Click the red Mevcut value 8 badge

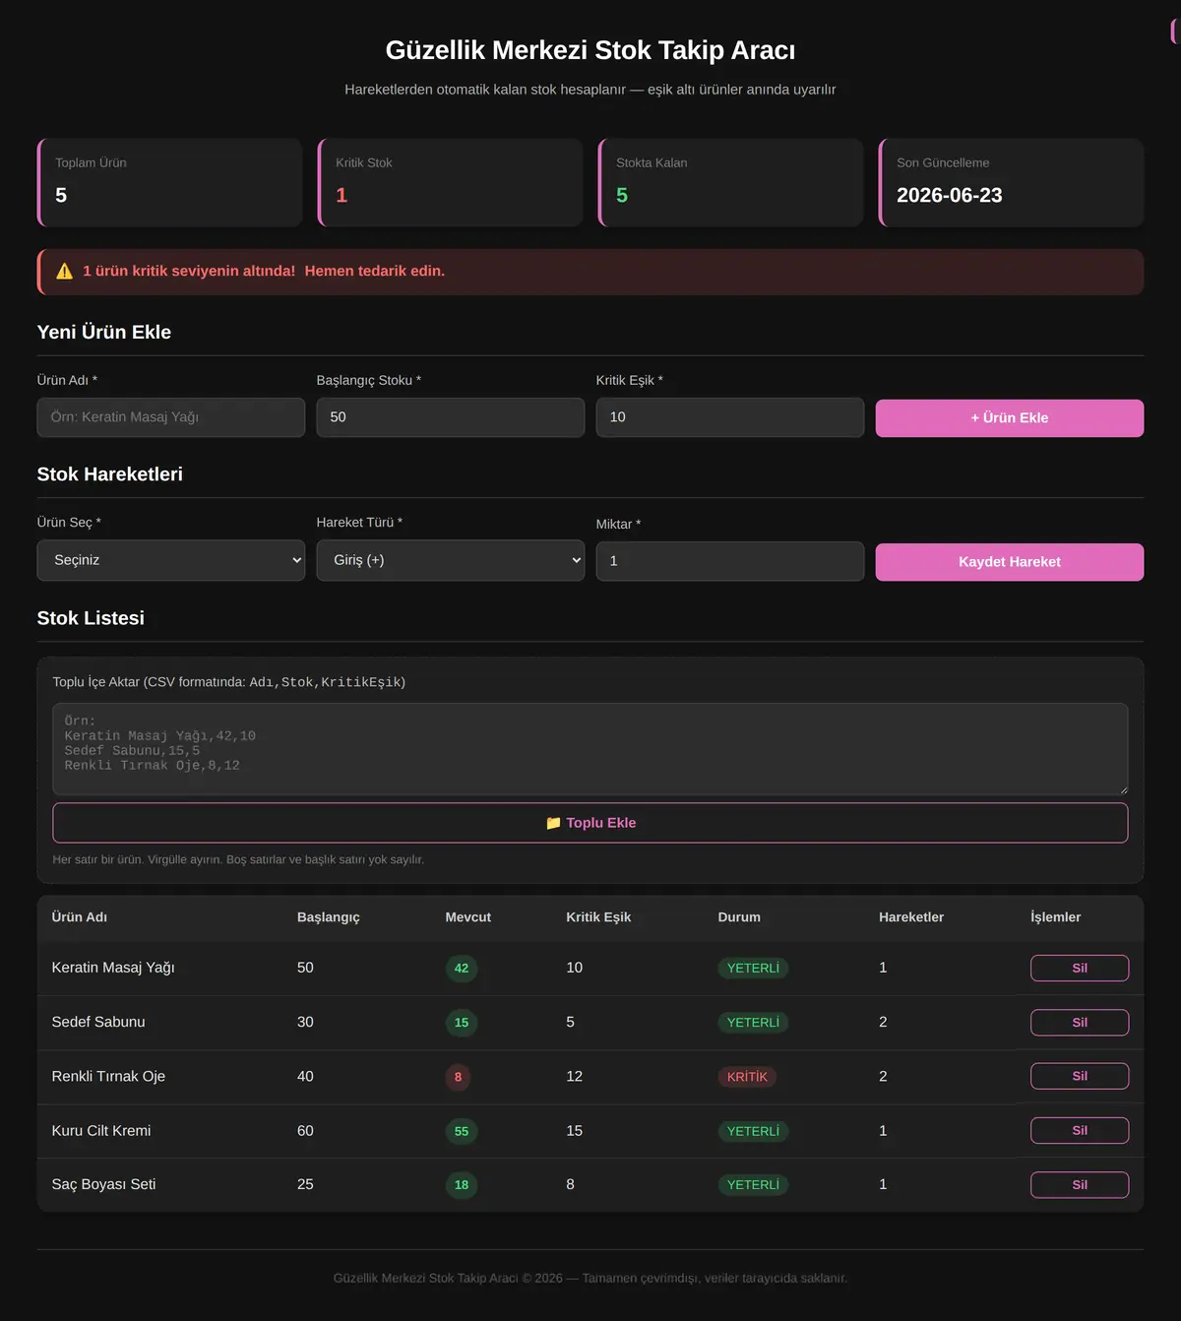pos(458,1077)
